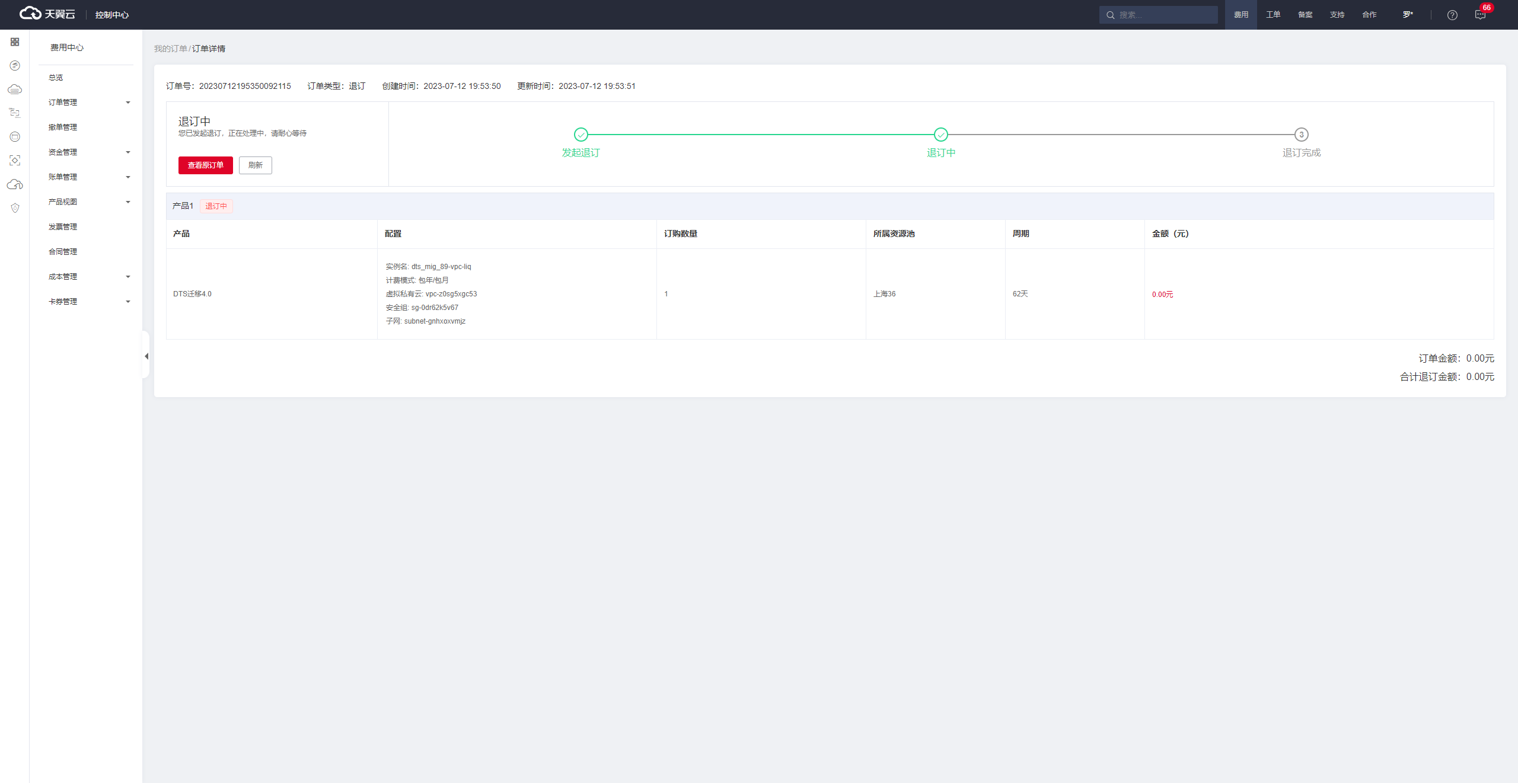Expand the 订单管理 menu
The width and height of the screenshot is (1518, 783).
coord(89,103)
